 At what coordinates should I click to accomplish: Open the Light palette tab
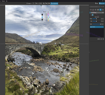[x=91, y=10]
